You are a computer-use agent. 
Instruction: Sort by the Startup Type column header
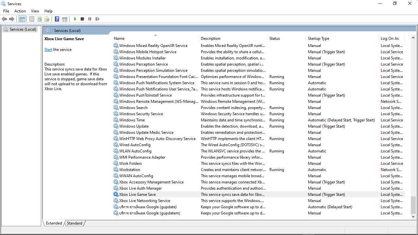click(x=318, y=39)
